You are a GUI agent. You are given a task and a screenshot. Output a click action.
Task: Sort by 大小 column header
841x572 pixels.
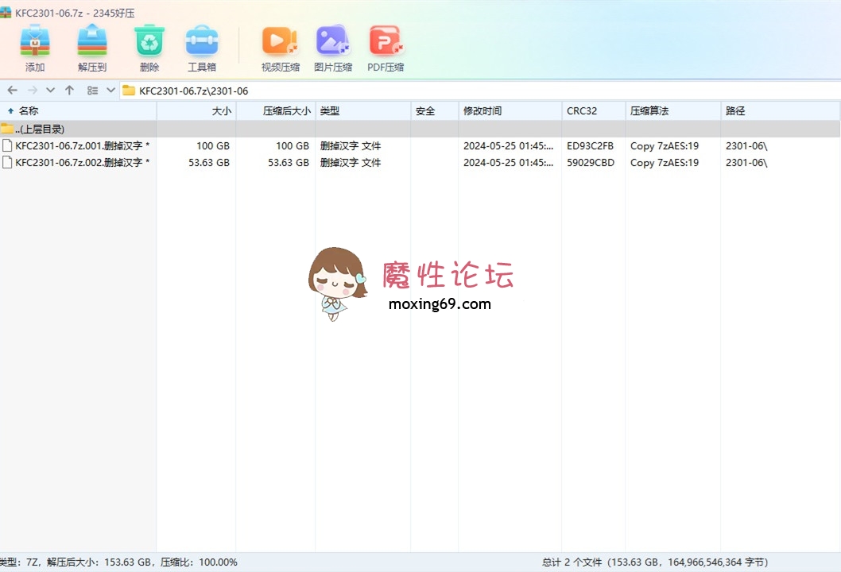(196, 111)
